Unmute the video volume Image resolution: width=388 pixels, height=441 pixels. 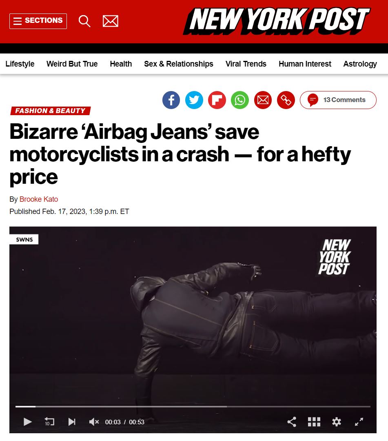click(94, 422)
